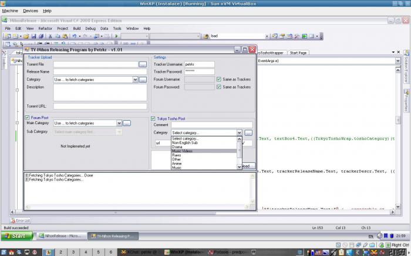This screenshot has width=411, height=256.
Task: Click the XChat host taskbar item
Action: (x=139, y=252)
